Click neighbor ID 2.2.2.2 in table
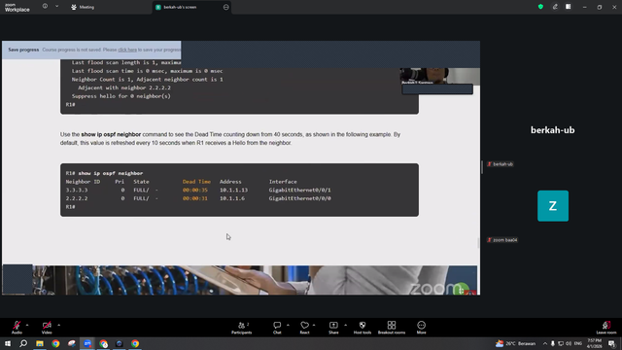622x350 pixels. 77,198
